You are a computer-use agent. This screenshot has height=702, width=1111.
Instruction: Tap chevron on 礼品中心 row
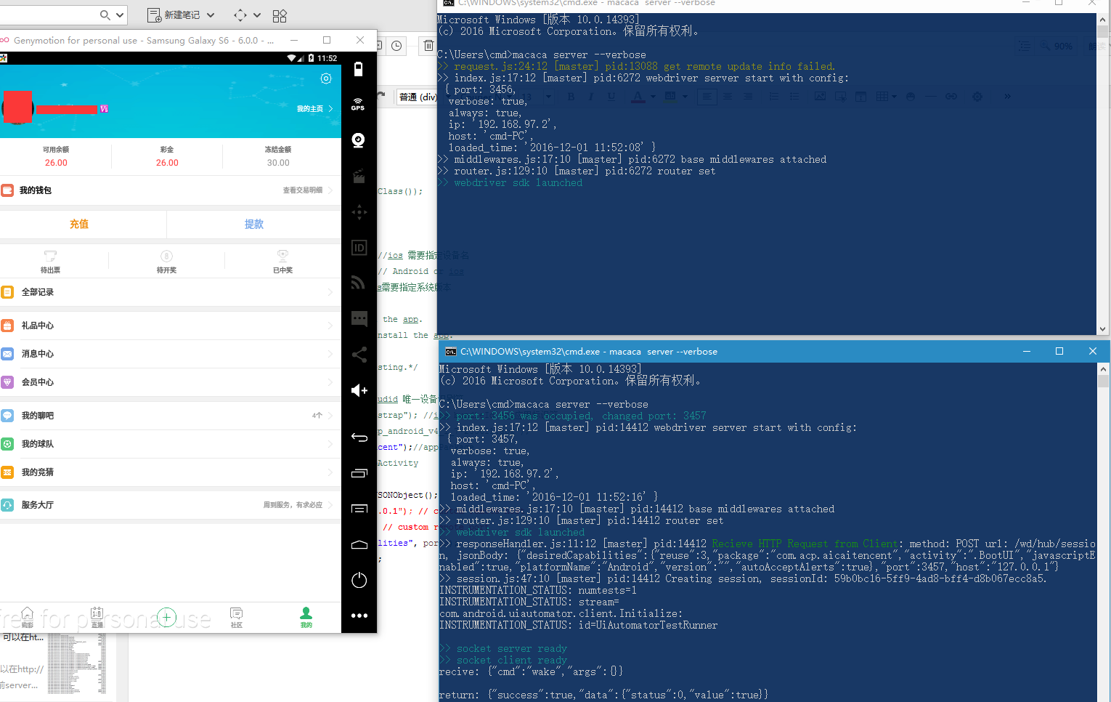pos(330,326)
